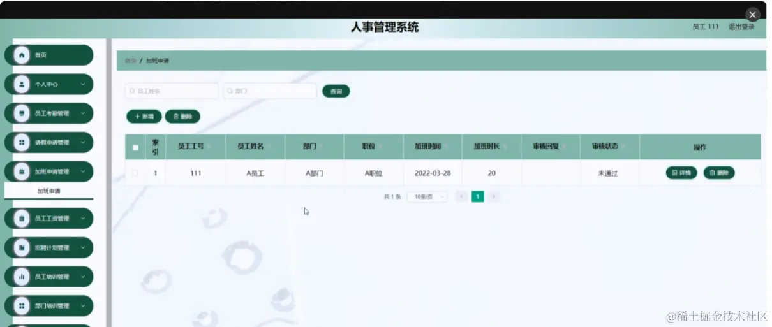Image resolution: width=772 pixels, height=327 pixels.
Task: Expand the 员工考勤管理 chevron
Action: tap(83, 113)
